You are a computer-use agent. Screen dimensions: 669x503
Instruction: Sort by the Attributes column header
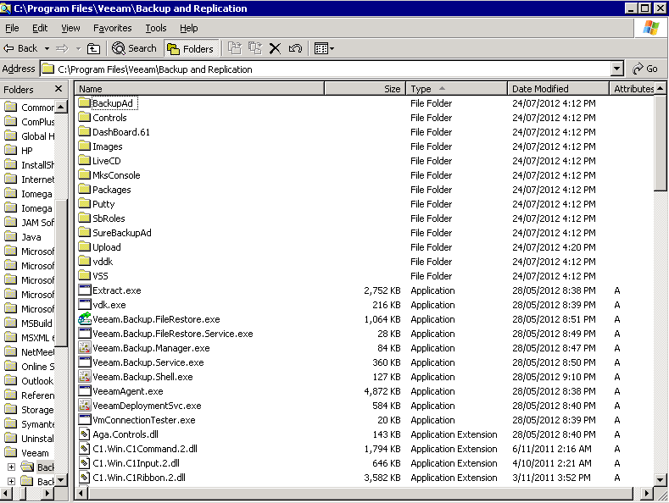pos(633,89)
